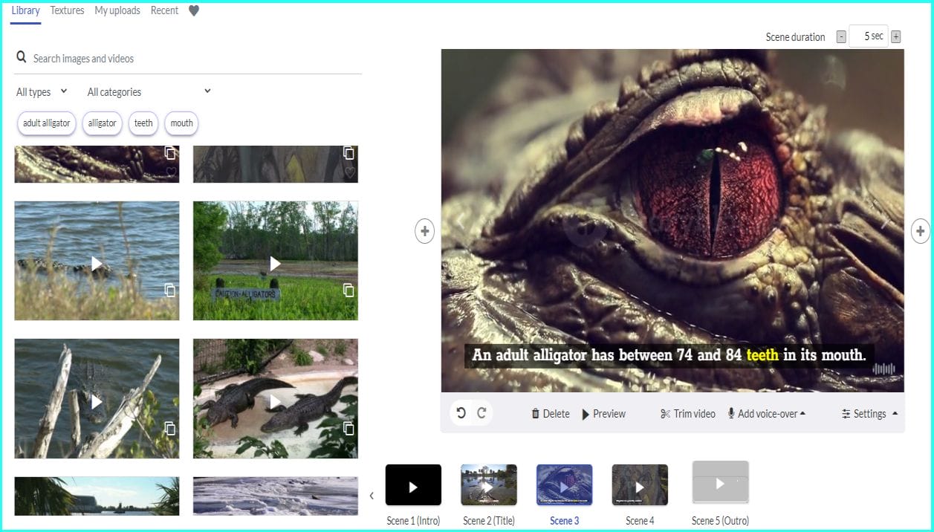Viewport: 934px width, 532px height.
Task: Select the Scene 4 thumbnail
Action: pyautogui.click(x=640, y=486)
